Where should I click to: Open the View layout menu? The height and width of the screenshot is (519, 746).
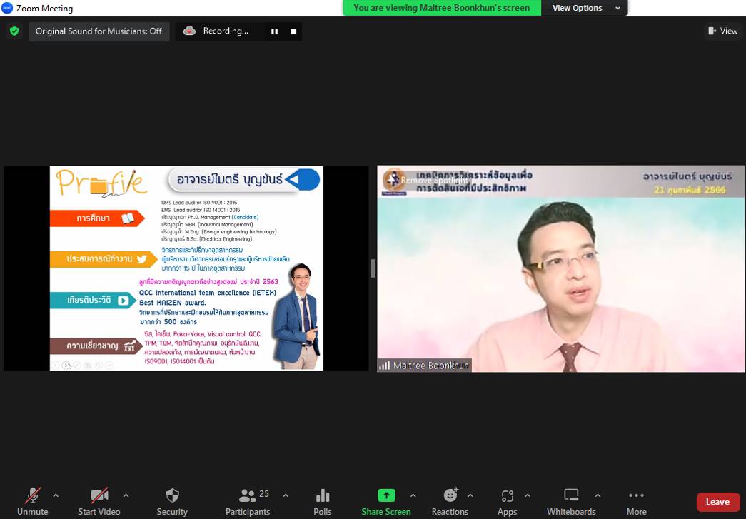722,31
